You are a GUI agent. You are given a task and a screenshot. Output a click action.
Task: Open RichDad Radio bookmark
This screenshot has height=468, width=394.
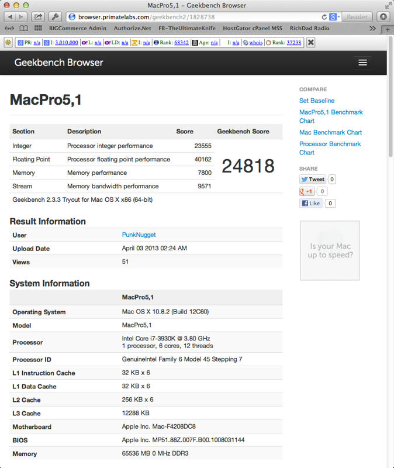coord(310,28)
